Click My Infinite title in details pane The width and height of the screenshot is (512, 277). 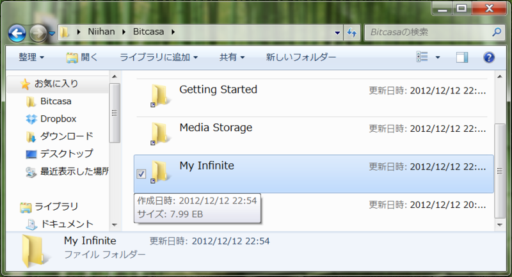(x=90, y=241)
